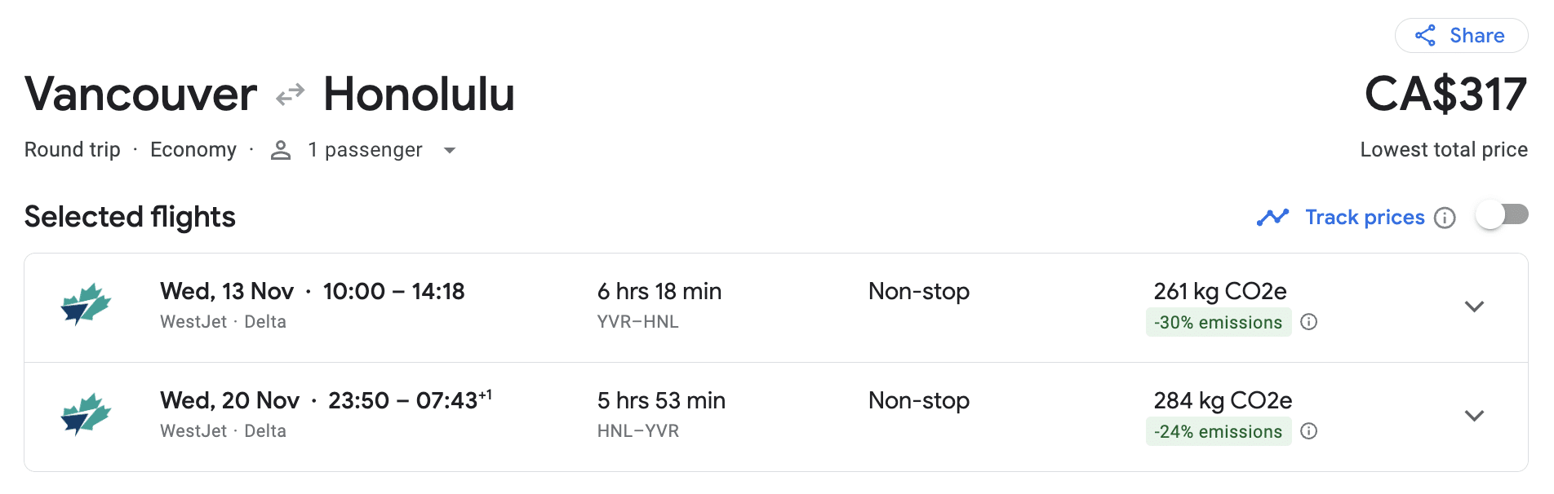Click the -24% emissions badge
The width and height of the screenshot is (1554, 494).
pos(1218,432)
